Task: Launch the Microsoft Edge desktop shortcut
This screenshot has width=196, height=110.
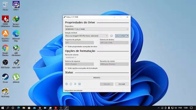Action: 16,36
